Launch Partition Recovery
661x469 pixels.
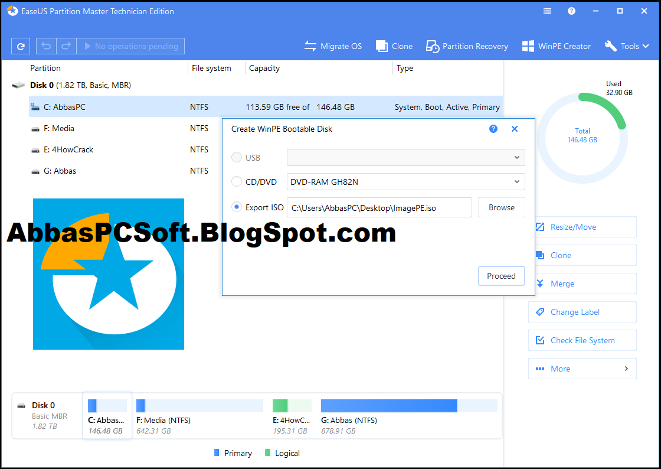[467, 46]
